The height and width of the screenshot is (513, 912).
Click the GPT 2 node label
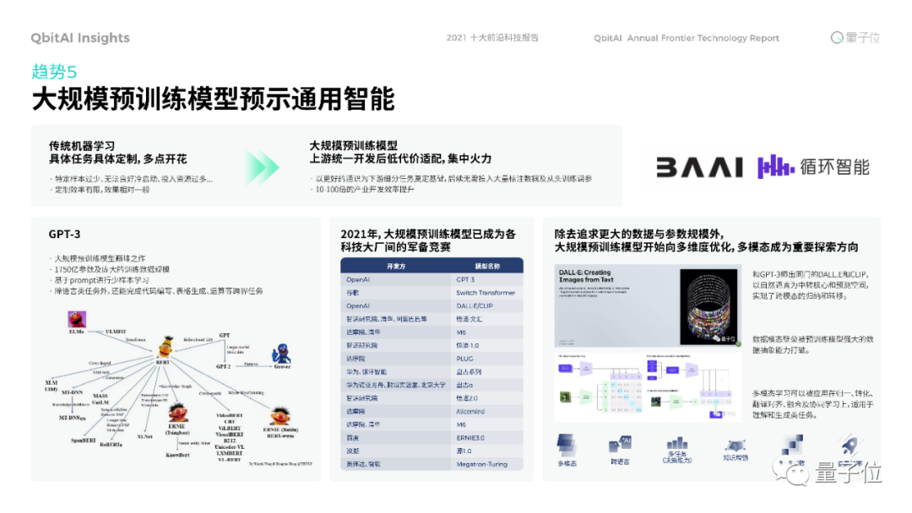[x=223, y=366]
